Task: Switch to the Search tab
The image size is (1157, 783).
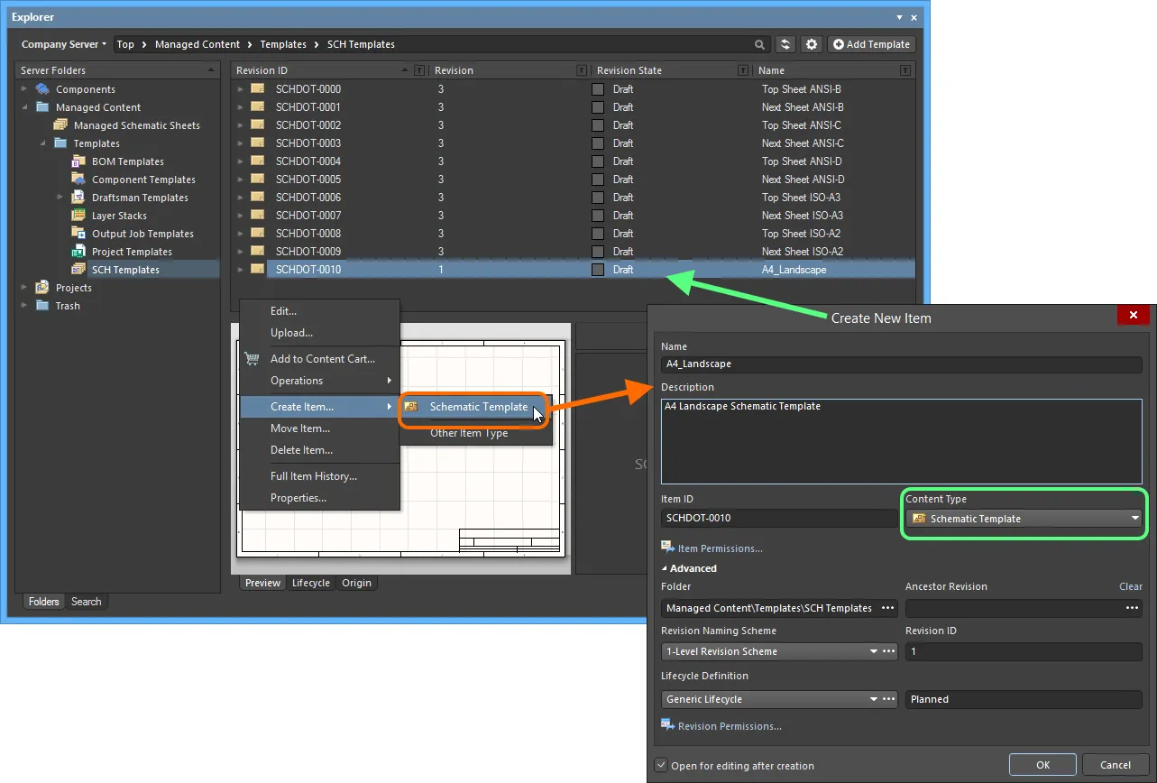Action: (x=87, y=602)
